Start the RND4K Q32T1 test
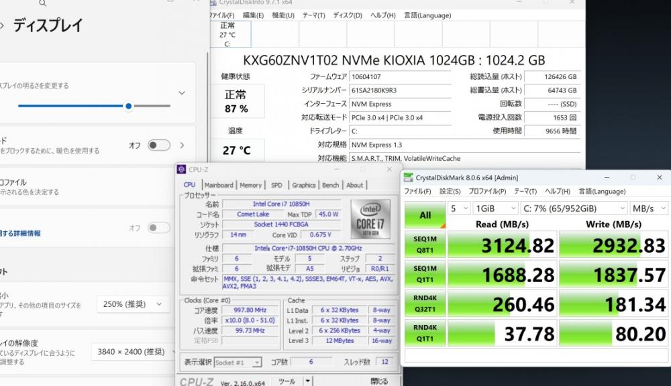 [425, 303]
